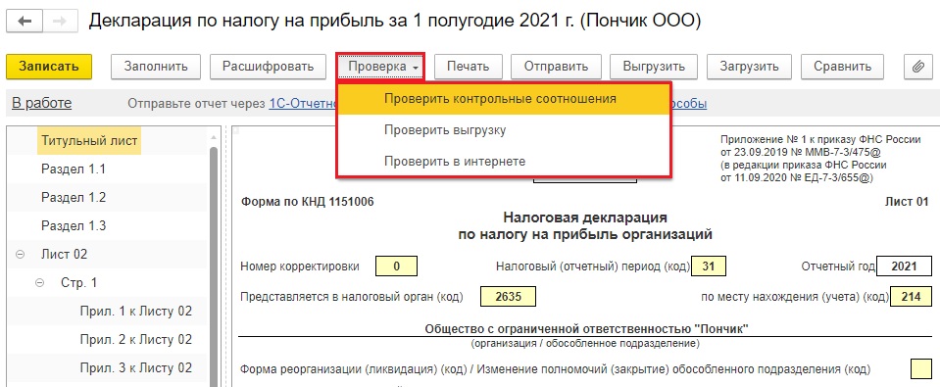
Task: Follow the 1С-Отчетность link
Action: [303, 104]
